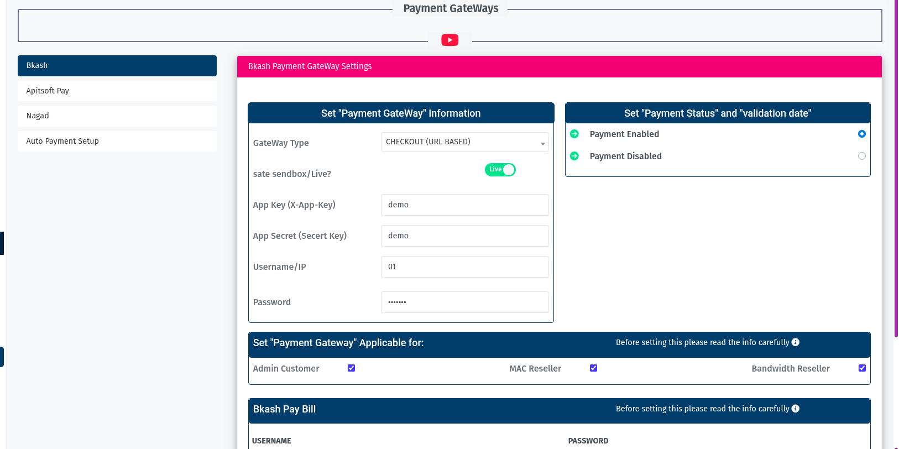The height and width of the screenshot is (449, 899).
Task: Click the 'Set "Payment Gateway" Applicable for:' heading
Action: click(338, 343)
